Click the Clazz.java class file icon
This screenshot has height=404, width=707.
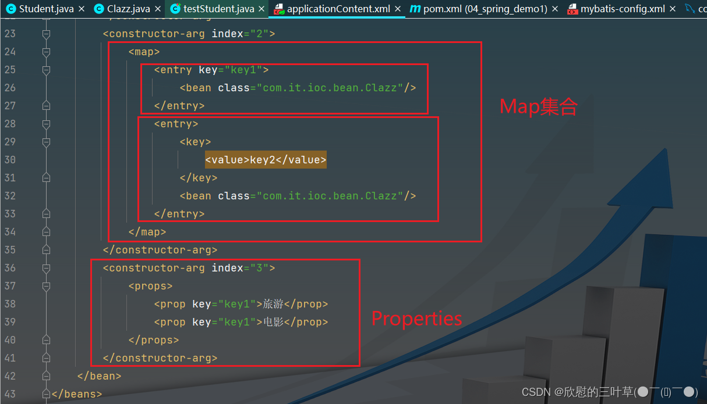tap(99, 9)
